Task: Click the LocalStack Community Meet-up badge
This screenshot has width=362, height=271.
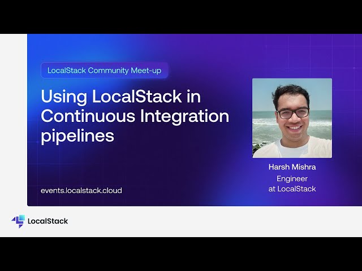Action: pyautogui.click(x=104, y=70)
